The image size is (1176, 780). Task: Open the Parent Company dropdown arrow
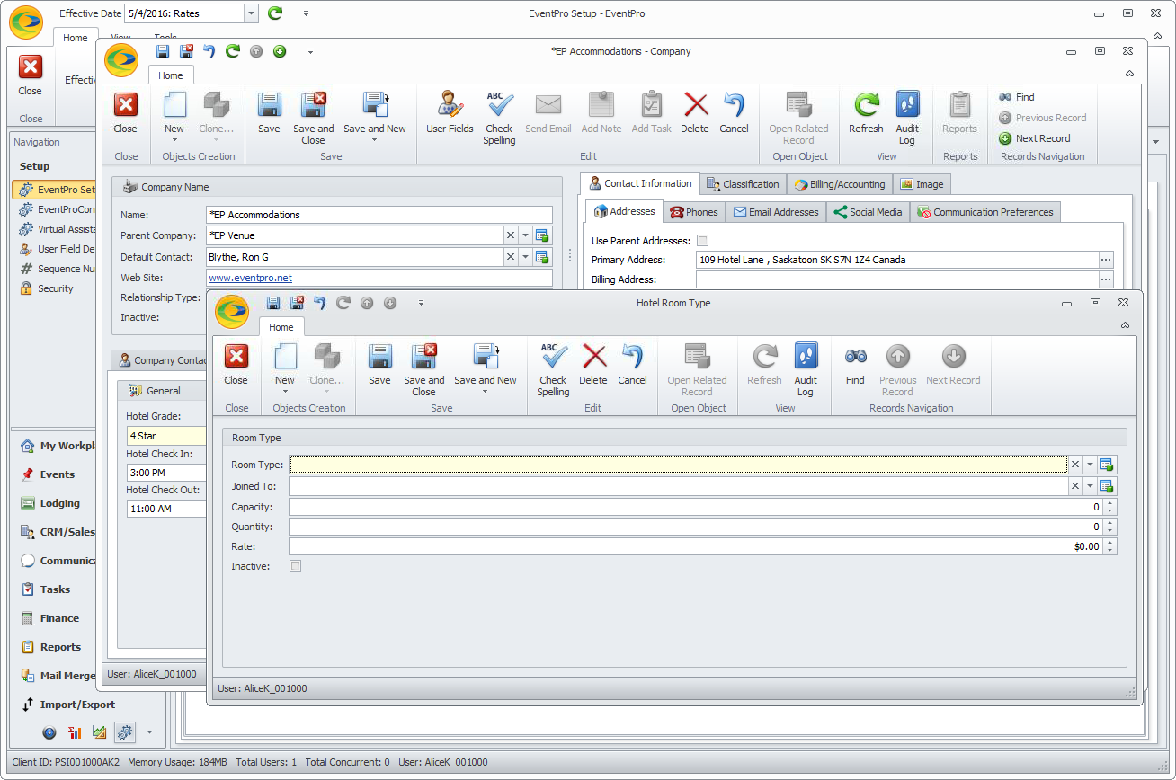point(526,235)
